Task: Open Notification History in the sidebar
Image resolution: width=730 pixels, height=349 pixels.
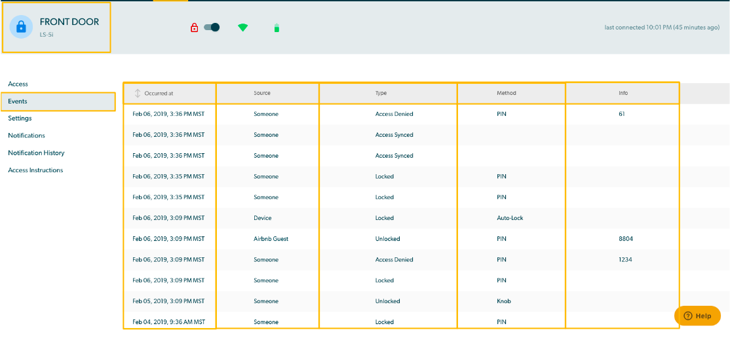Action: pyautogui.click(x=36, y=153)
